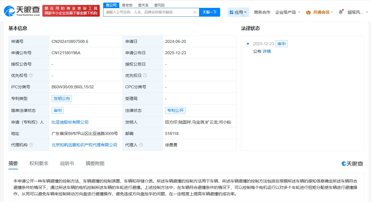This screenshot has height=202, width=371.
Task: Open the 说明书 tab
Action: [67, 164]
